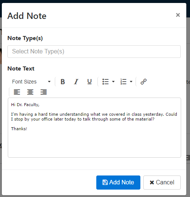Viewport: 190px width, 197px height.
Task: Insert link with chain icon
Action: (144, 82)
